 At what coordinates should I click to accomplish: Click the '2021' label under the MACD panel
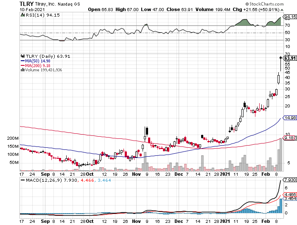coord(225,221)
